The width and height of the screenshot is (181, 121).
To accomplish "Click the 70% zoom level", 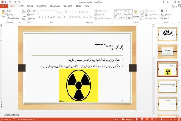I will 175,119.
